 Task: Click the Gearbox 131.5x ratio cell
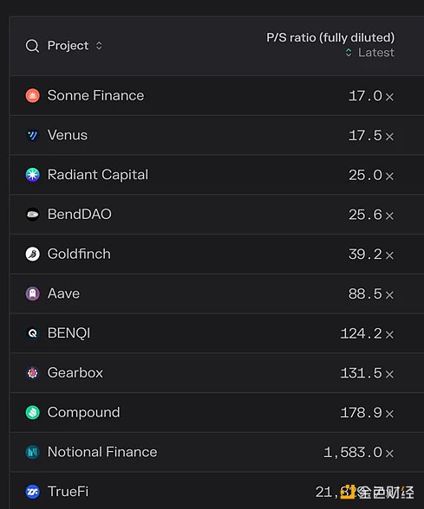pyautogui.click(x=367, y=373)
